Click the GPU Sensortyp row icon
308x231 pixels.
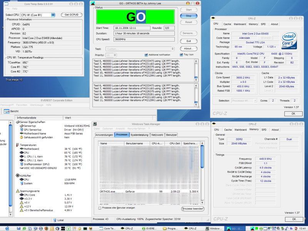(x=22, y=130)
